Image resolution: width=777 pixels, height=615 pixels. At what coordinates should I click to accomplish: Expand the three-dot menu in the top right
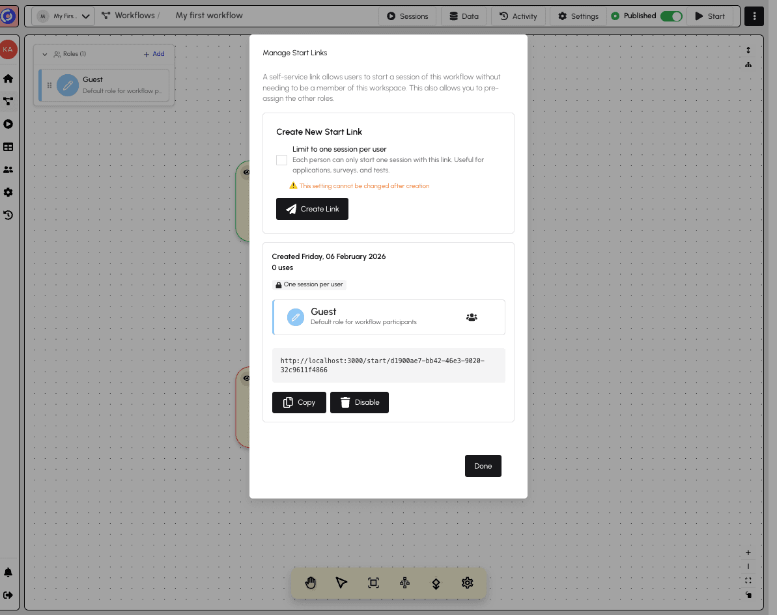coord(754,16)
